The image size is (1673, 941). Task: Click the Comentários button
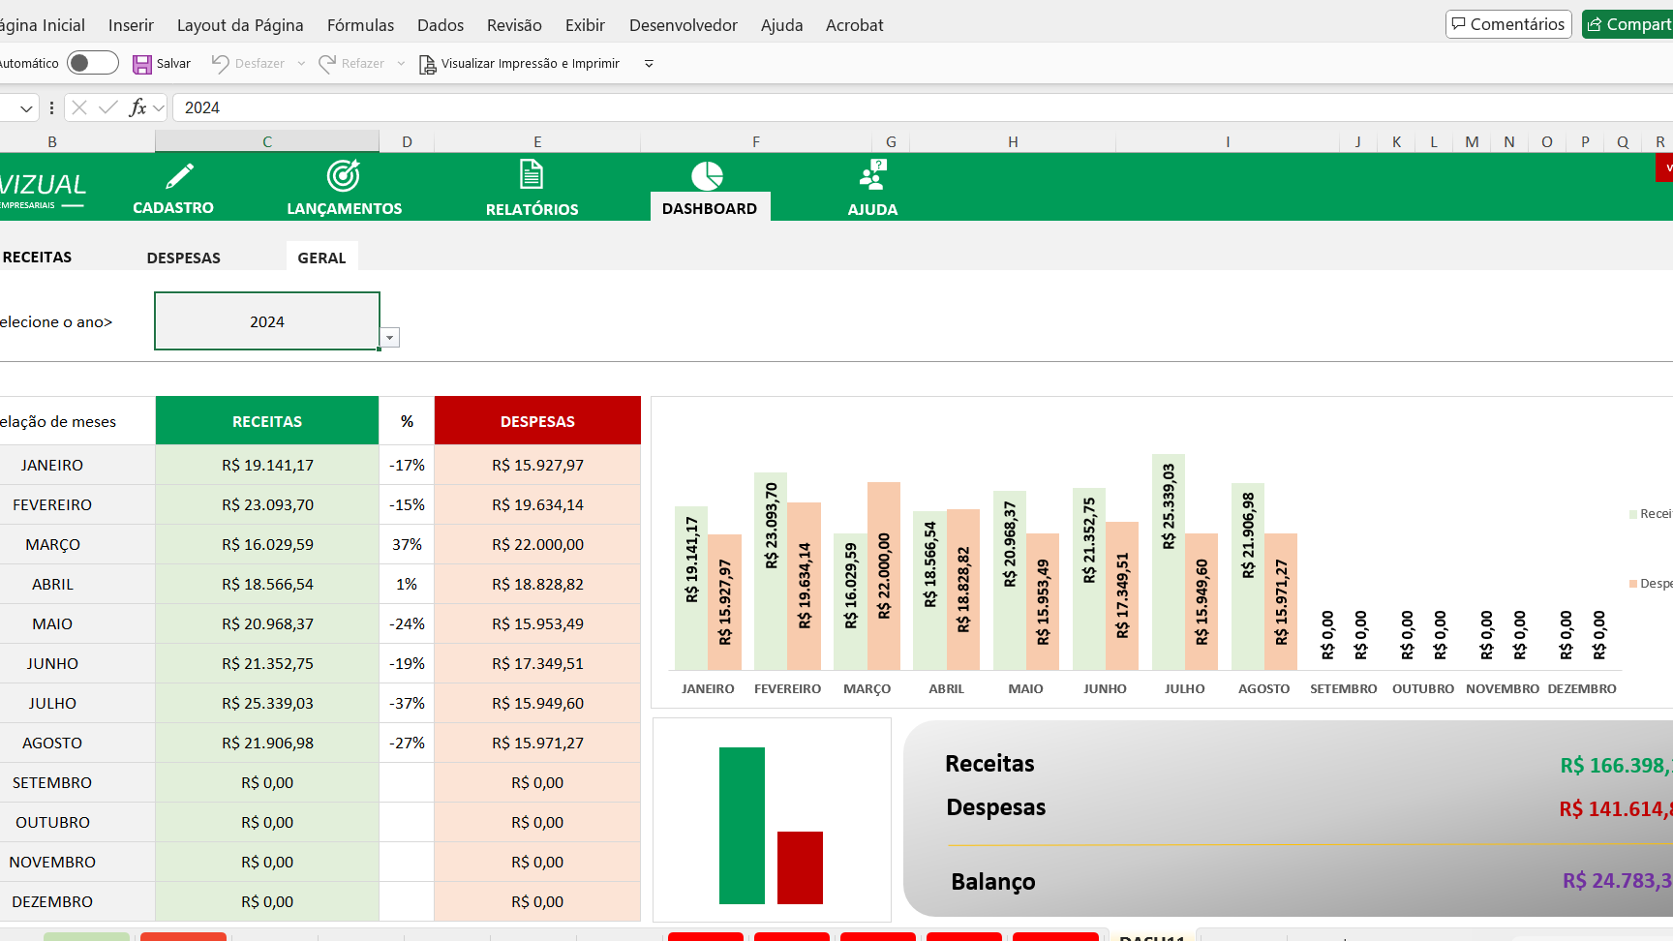[x=1508, y=24]
